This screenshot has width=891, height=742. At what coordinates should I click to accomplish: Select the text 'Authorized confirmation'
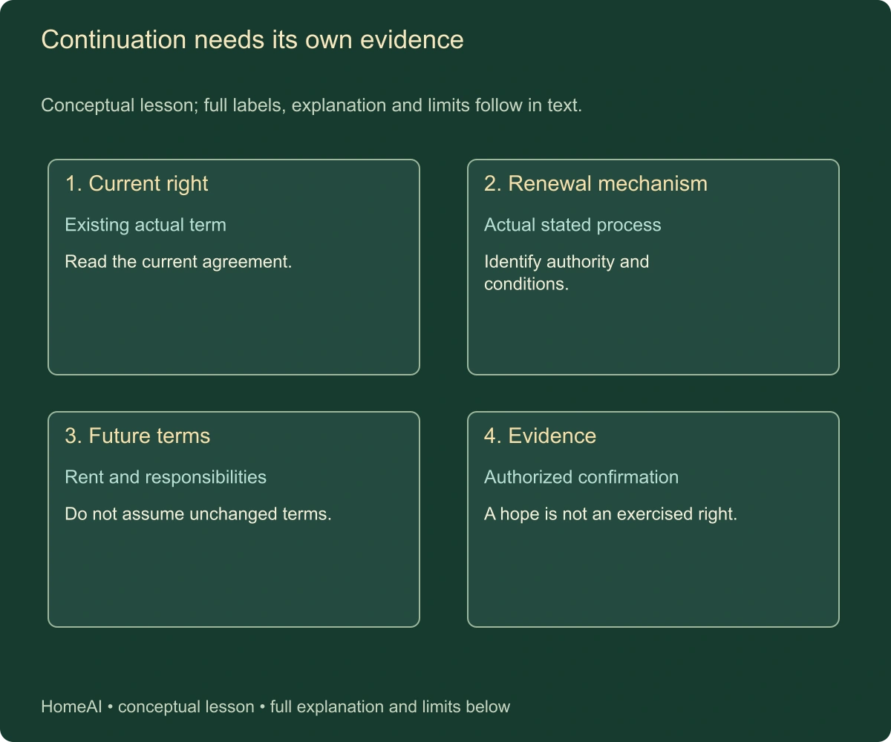581,477
